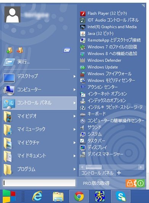149x203 pixels.
Task: Open Windows 7 のファイルの回復 icon
Action: click(83, 47)
